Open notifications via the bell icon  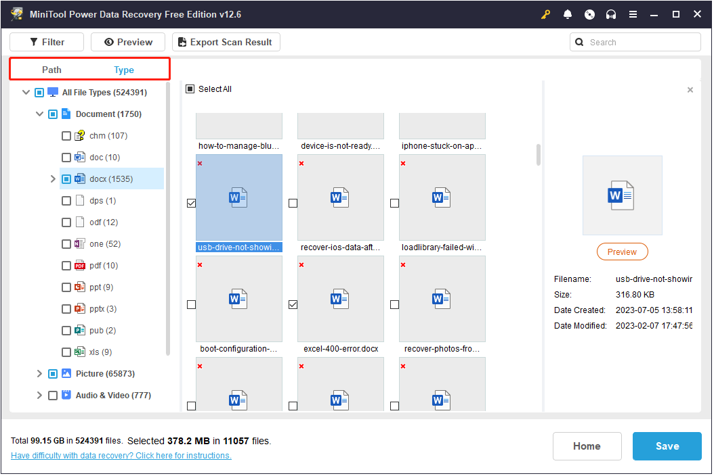[x=568, y=14]
